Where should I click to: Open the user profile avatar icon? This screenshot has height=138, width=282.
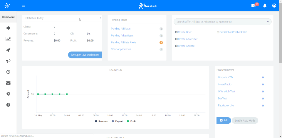tap(274, 6)
